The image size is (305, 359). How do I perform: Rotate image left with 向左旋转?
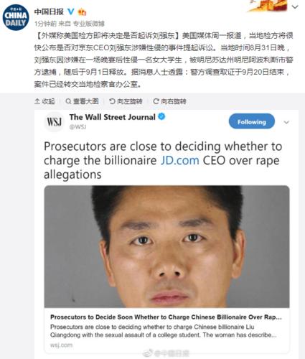(126, 101)
